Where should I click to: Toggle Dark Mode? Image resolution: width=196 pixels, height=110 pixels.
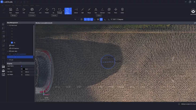[193, 11]
